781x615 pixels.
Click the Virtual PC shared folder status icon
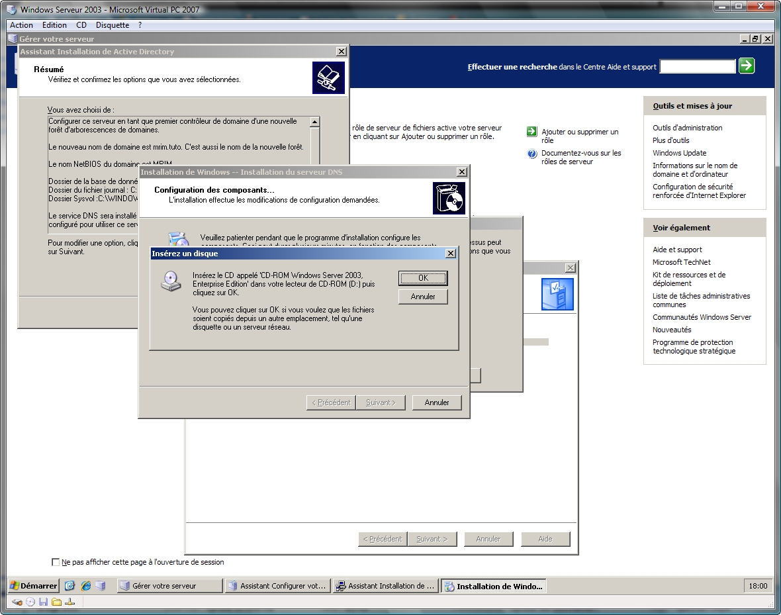[56, 602]
